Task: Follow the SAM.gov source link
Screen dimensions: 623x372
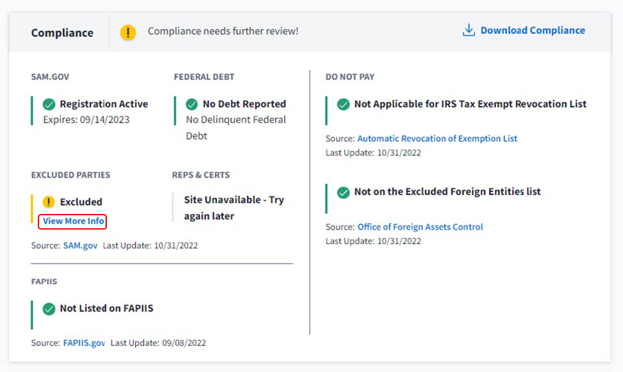Action: (80, 246)
